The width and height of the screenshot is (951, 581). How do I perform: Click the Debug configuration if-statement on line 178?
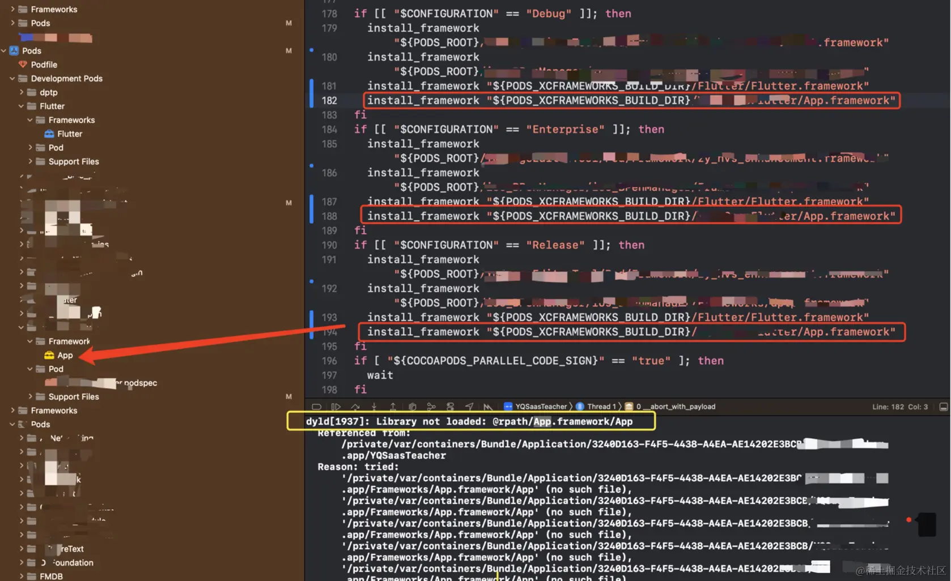click(x=493, y=14)
